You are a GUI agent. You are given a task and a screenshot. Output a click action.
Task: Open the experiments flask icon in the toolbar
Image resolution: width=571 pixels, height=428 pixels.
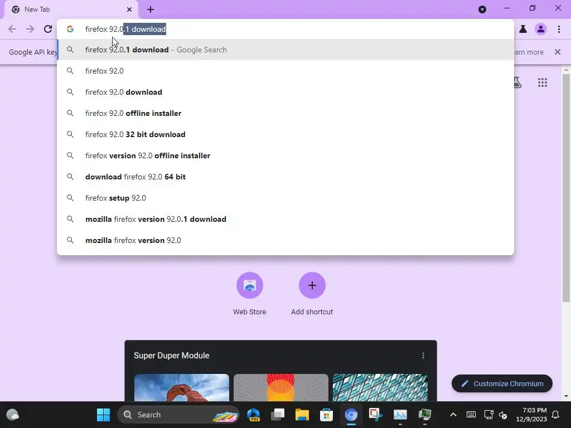click(523, 29)
